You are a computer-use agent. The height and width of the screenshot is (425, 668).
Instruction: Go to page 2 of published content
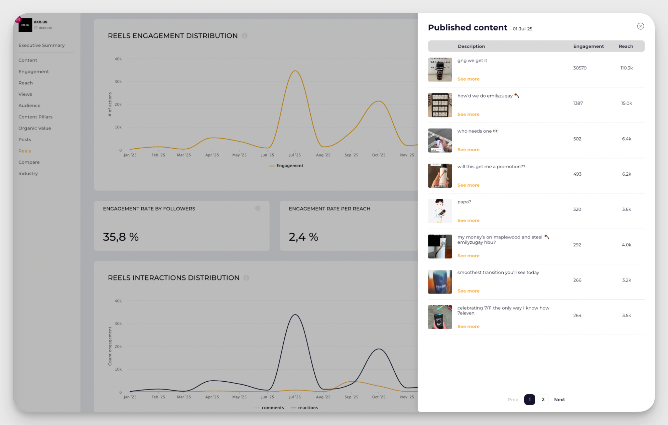tap(543, 399)
